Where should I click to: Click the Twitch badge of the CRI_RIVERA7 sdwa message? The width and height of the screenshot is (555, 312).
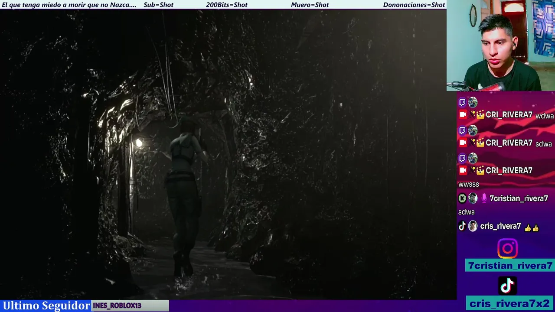462,130
